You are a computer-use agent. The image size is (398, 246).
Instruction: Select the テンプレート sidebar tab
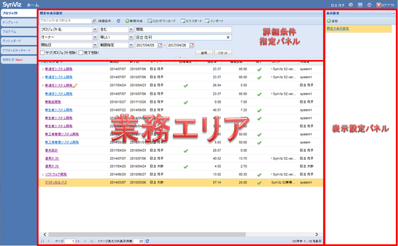[19, 23]
